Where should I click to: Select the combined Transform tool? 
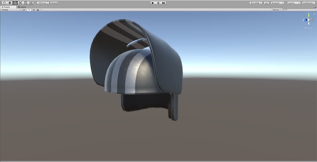pos(31,3)
